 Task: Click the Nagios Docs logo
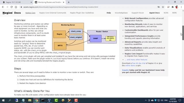pyautogui.click(x=11, y=13)
